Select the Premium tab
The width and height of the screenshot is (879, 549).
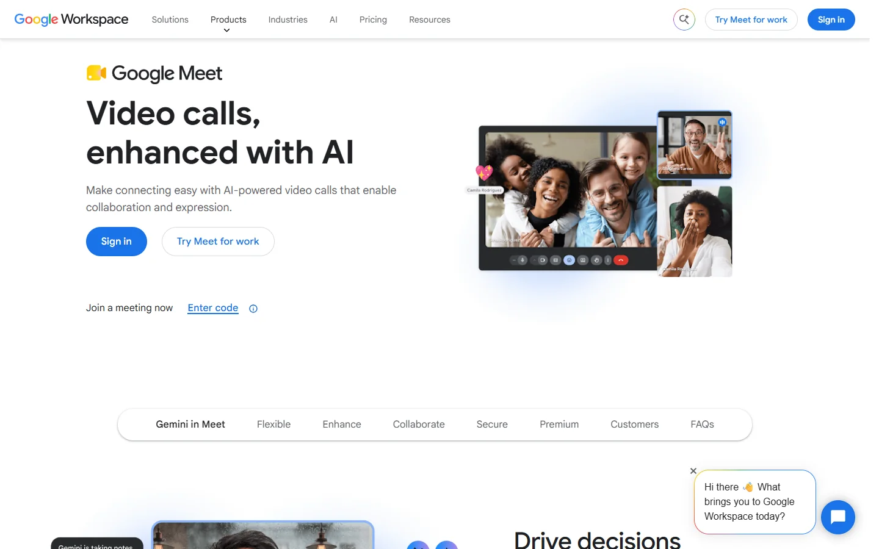pos(559,425)
